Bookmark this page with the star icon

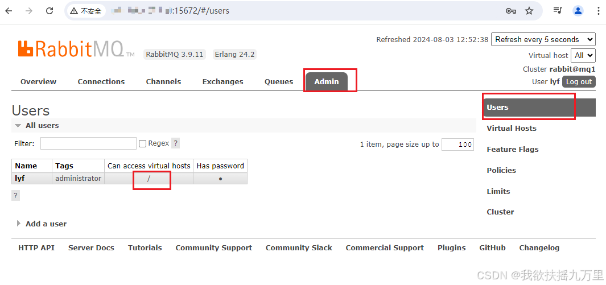pyautogui.click(x=529, y=11)
